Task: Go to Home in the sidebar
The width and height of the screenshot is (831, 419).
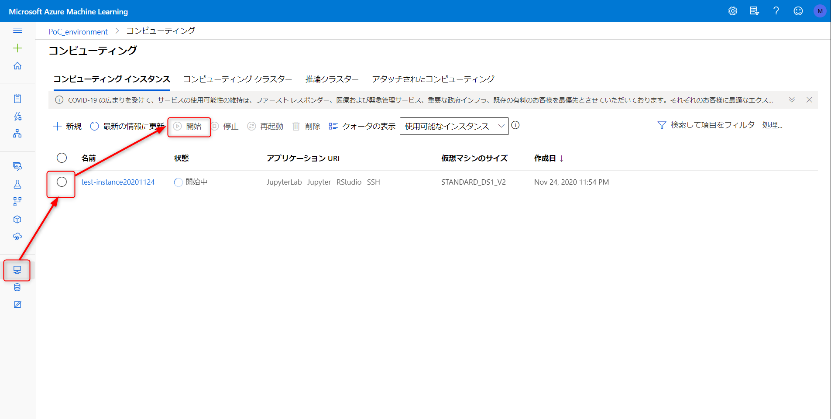Action: (17, 66)
